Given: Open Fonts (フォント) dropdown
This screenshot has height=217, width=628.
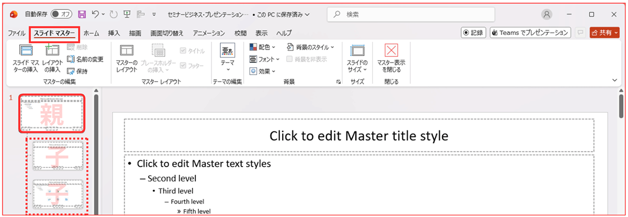Looking at the screenshot, I should coord(265,59).
